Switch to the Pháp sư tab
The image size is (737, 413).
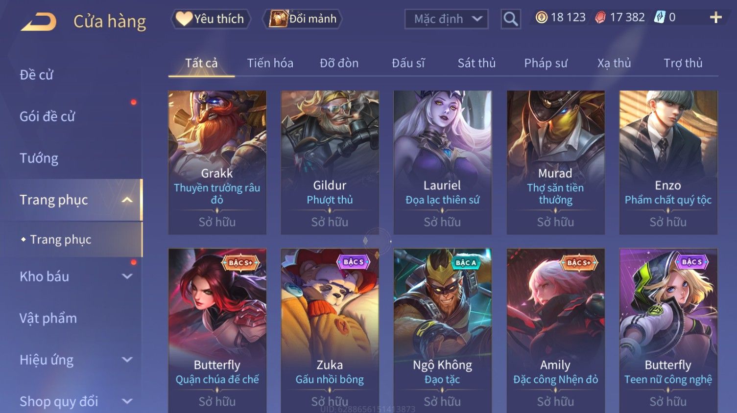click(x=546, y=63)
